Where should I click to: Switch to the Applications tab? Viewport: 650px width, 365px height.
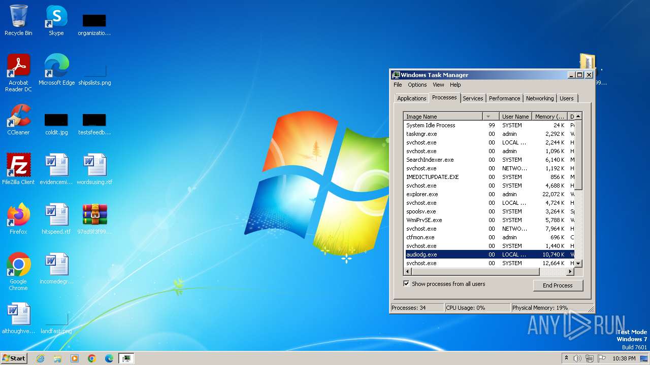[412, 98]
